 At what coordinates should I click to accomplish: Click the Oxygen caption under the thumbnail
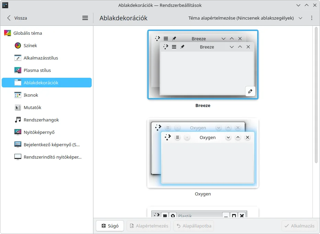point(203,194)
